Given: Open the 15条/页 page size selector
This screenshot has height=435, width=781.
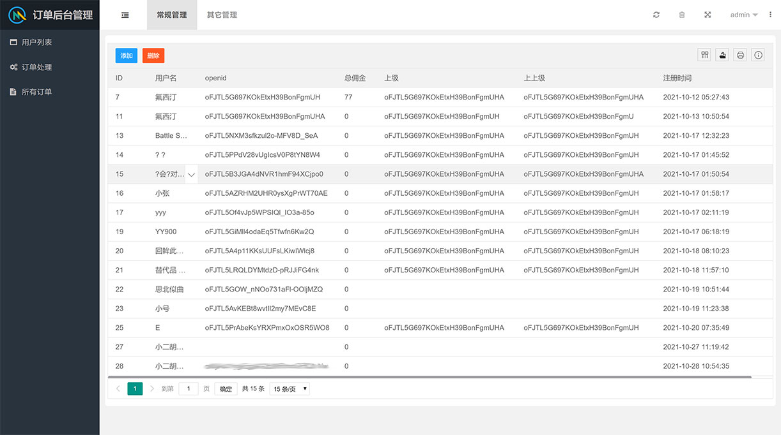Looking at the screenshot, I should 289,388.
